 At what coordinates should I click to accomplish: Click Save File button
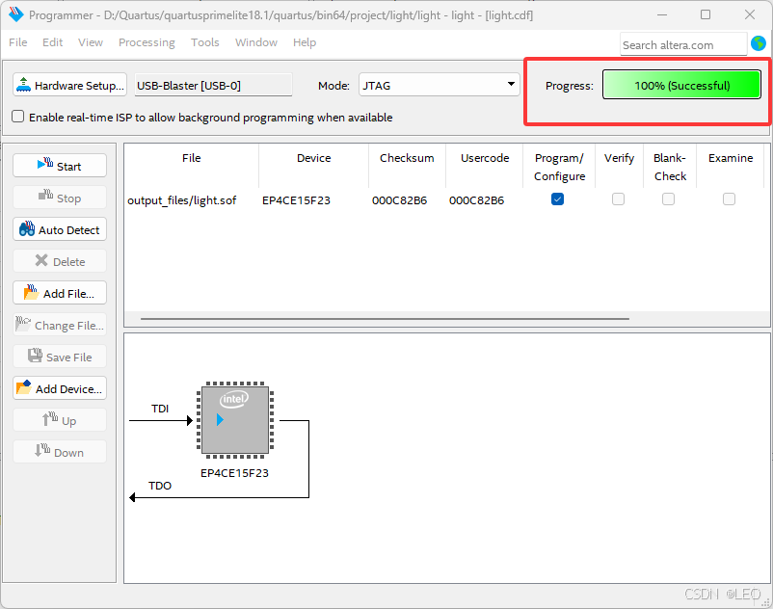[60, 357]
